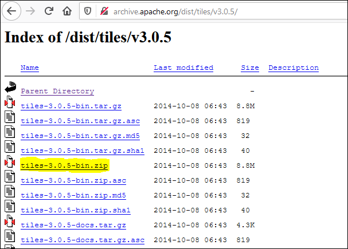Open the tracking protection shield icon
Image resolution: width=348 pixels, height=249 pixels.
(x=88, y=11)
